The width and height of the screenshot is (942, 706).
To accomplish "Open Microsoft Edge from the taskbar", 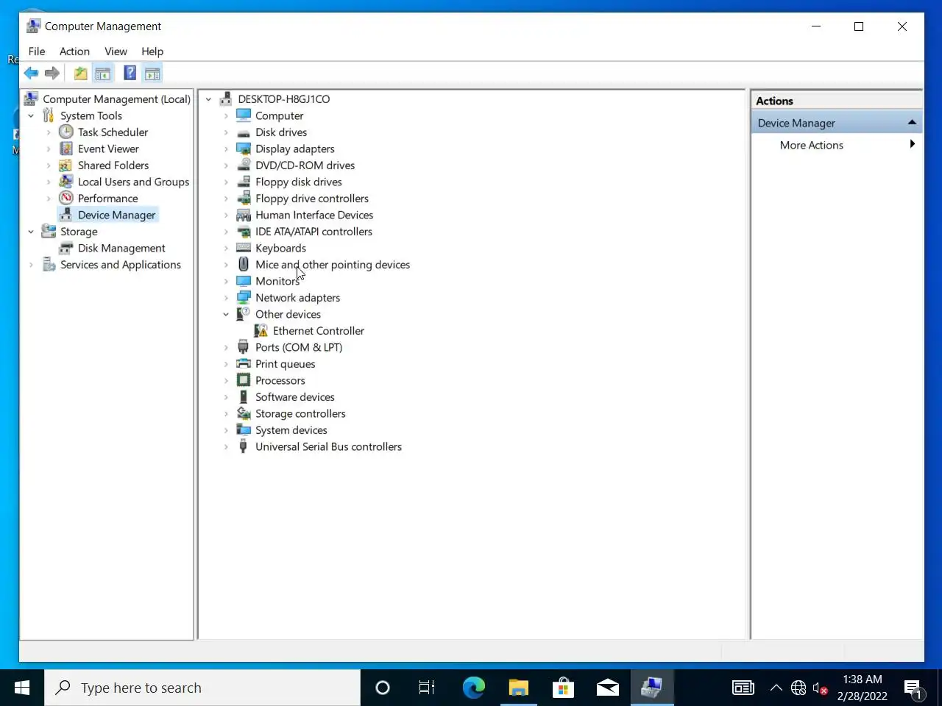I will [x=474, y=688].
